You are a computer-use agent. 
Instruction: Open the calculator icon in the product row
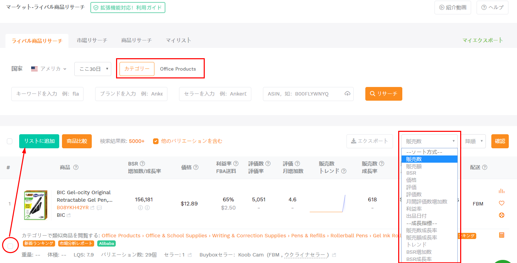[x=502, y=235]
